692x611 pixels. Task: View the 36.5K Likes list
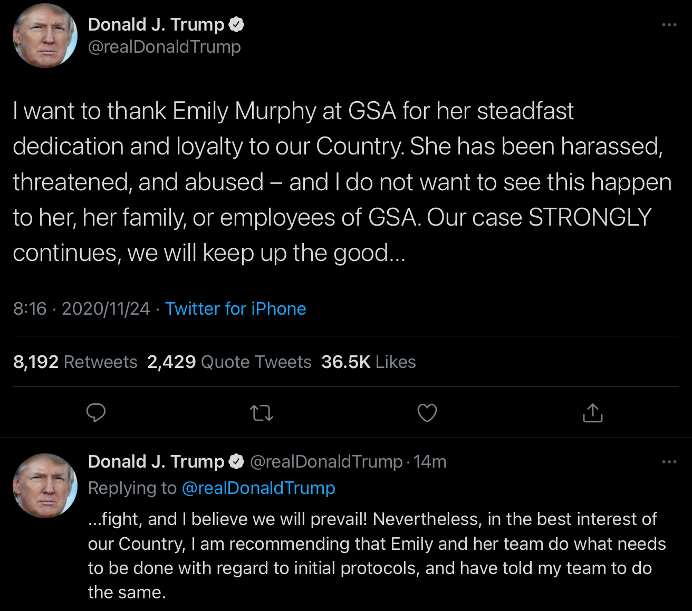(x=368, y=362)
